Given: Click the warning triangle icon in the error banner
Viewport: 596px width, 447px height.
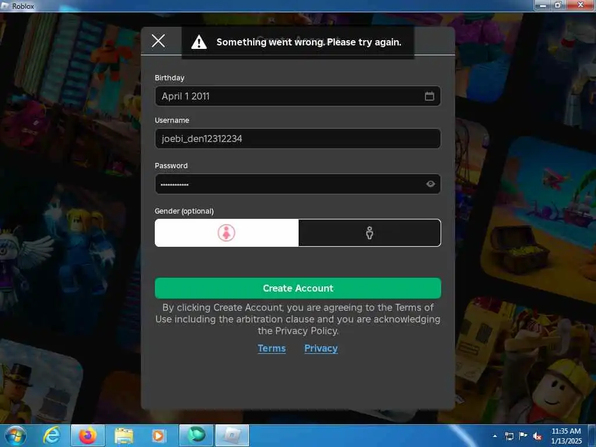Looking at the screenshot, I should tap(199, 42).
